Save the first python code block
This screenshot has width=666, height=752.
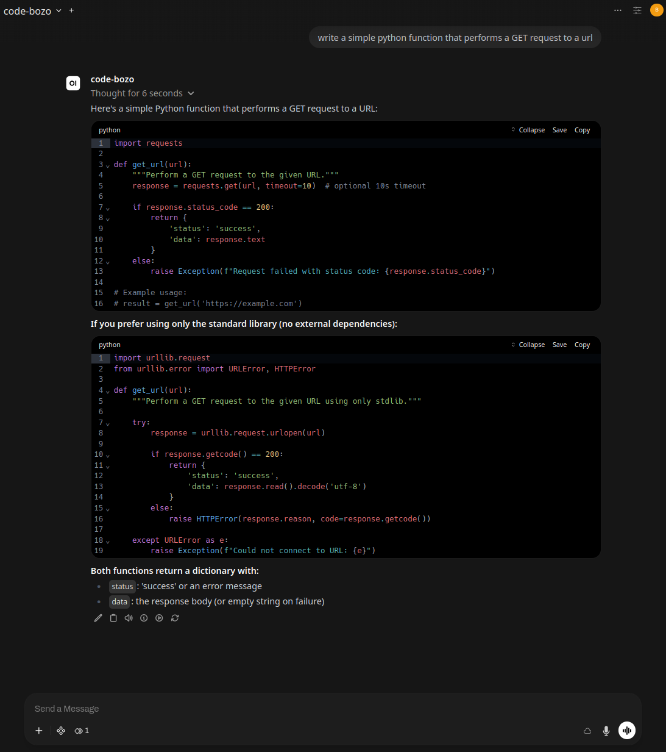[x=559, y=130]
